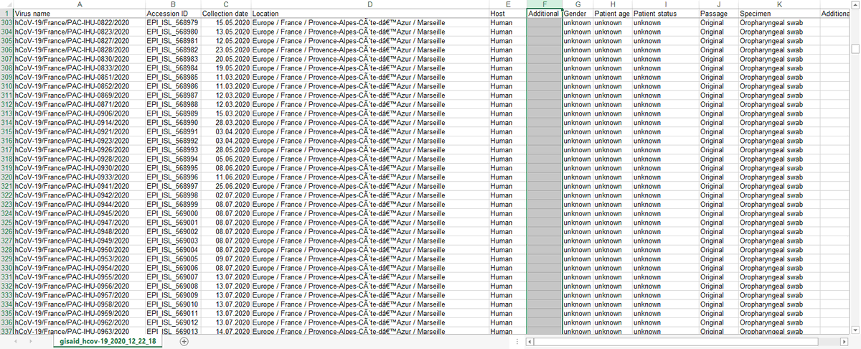Viewport: 861px width, 349px height.
Task: Select Location cell in row 303
Action: (369, 23)
